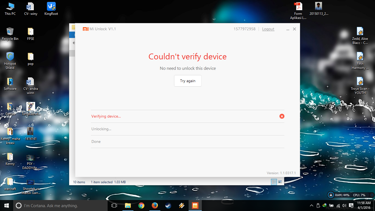Click the account number 1577972958

245,29
